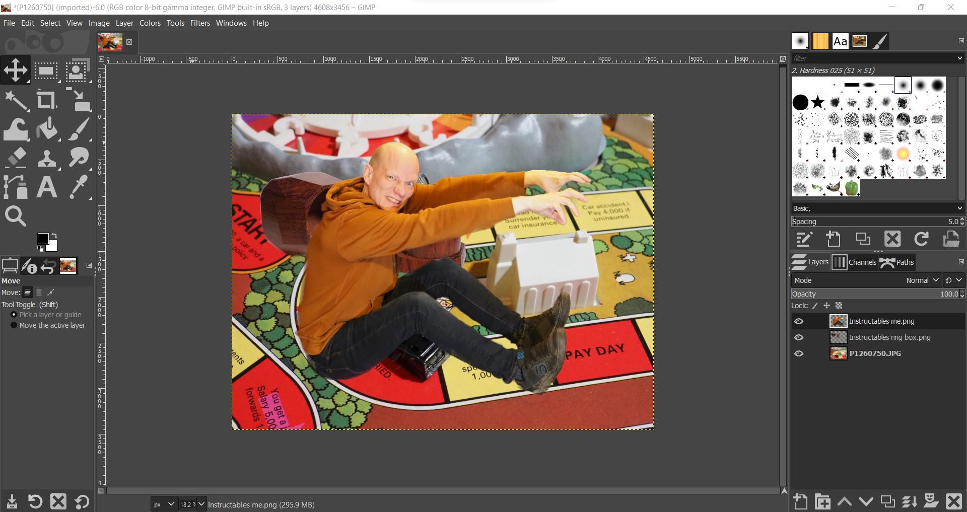Click the black foreground color swatch

tap(43, 239)
